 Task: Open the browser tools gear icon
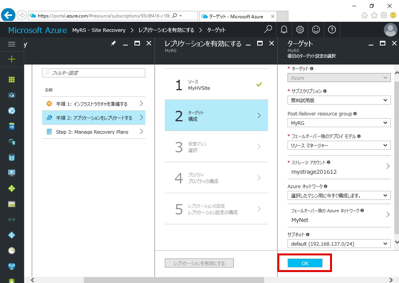coord(384,16)
